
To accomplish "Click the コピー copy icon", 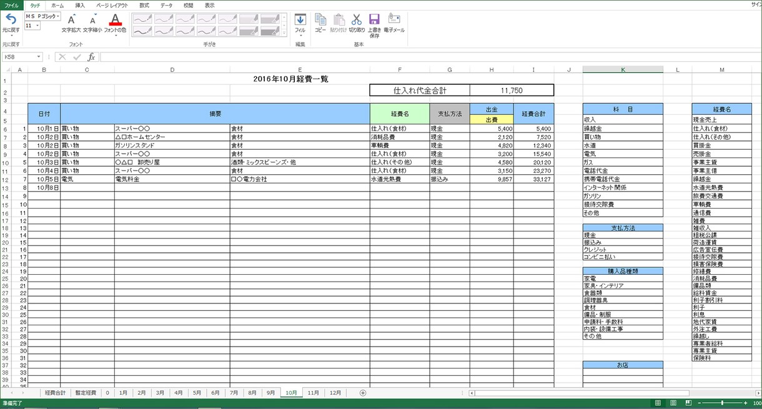I will pos(320,19).
